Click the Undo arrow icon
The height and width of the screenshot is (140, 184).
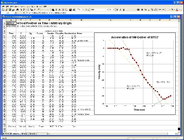42,10
